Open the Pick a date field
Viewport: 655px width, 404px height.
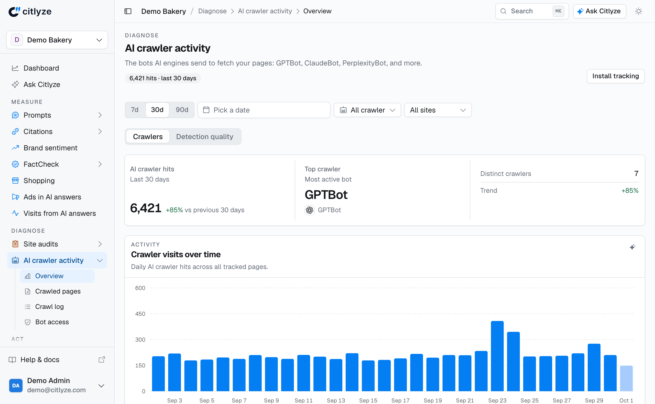(264, 110)
